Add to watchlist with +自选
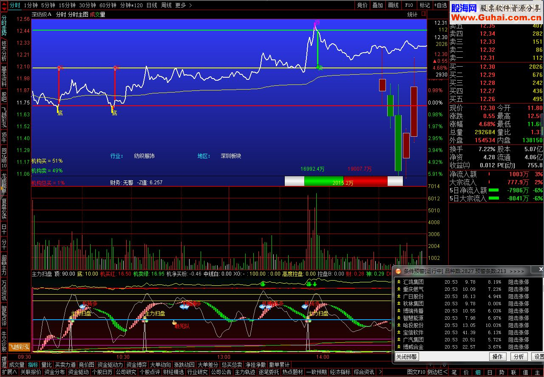Image resolution: width=544 pixels, height=377 pixels. tap(440, 5)
